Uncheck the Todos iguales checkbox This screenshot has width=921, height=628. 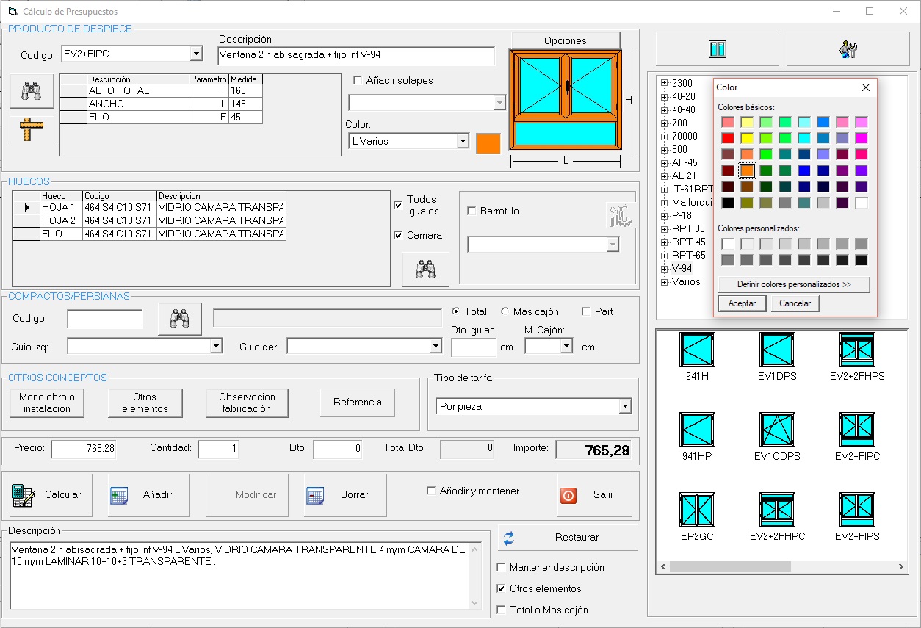coord(398,205)
